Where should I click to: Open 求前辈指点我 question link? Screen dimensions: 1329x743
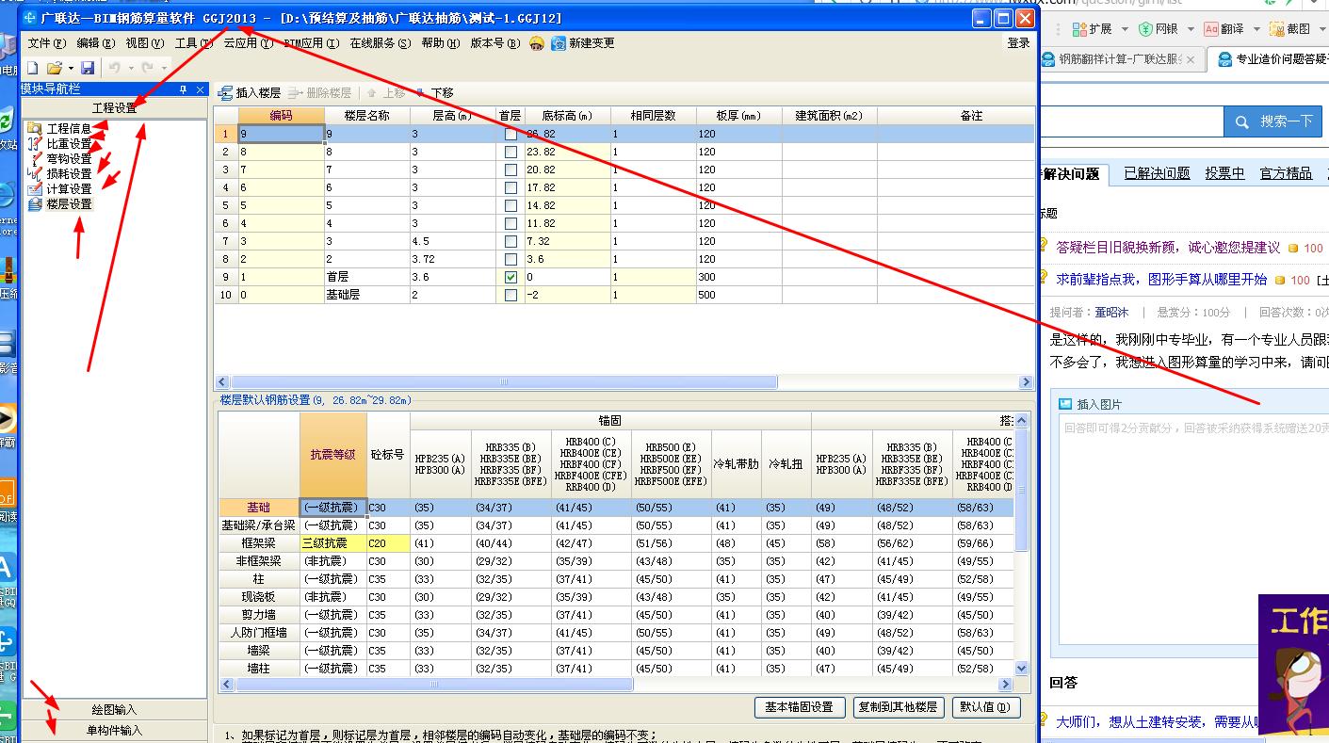pos(1161,280)
